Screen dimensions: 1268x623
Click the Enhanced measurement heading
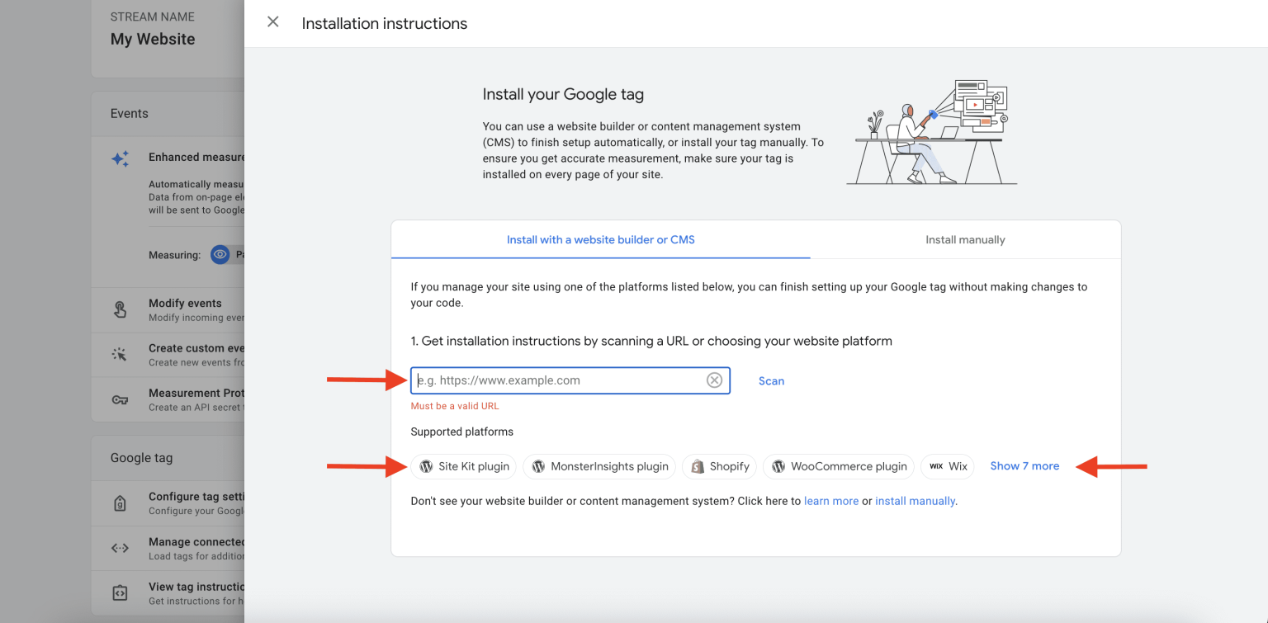coord(196,157)
